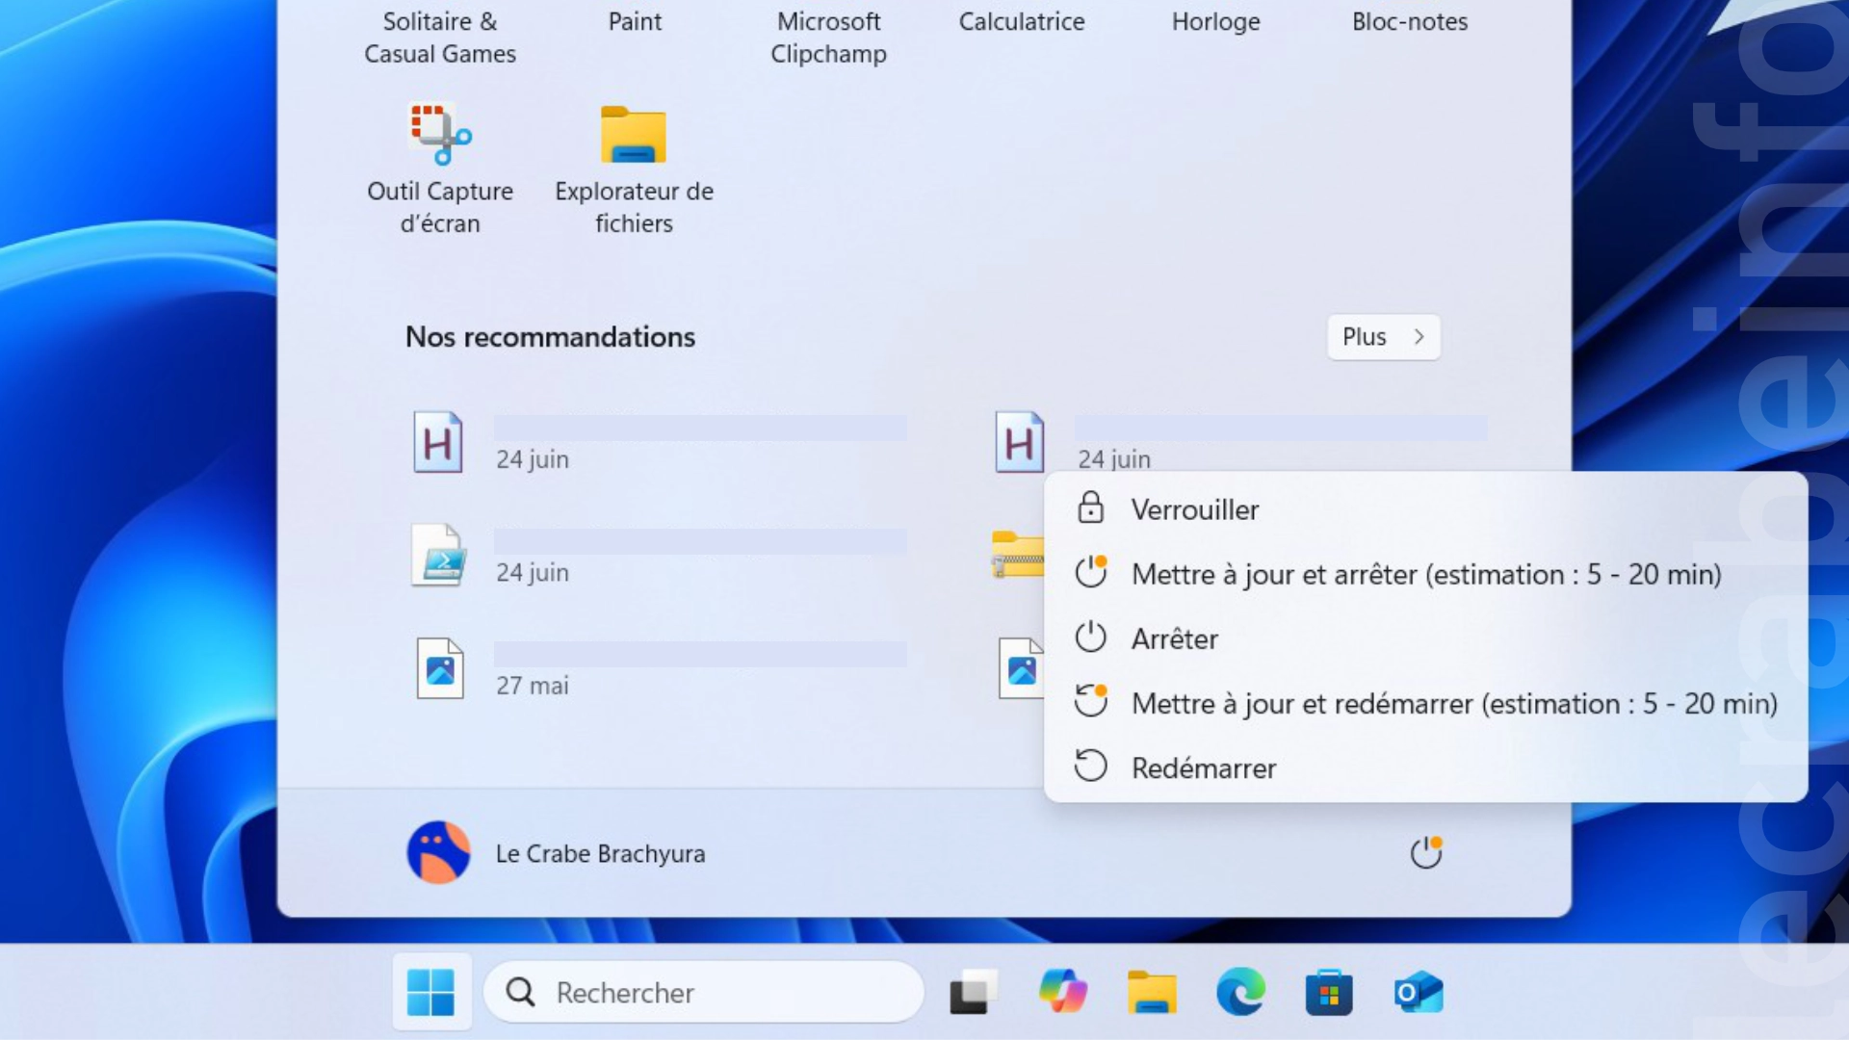Image resolution: width=1849 pixels, height=1040 pixels.
Task: Click the Task View taskbar icon
Action: click(x=973, y=992)
